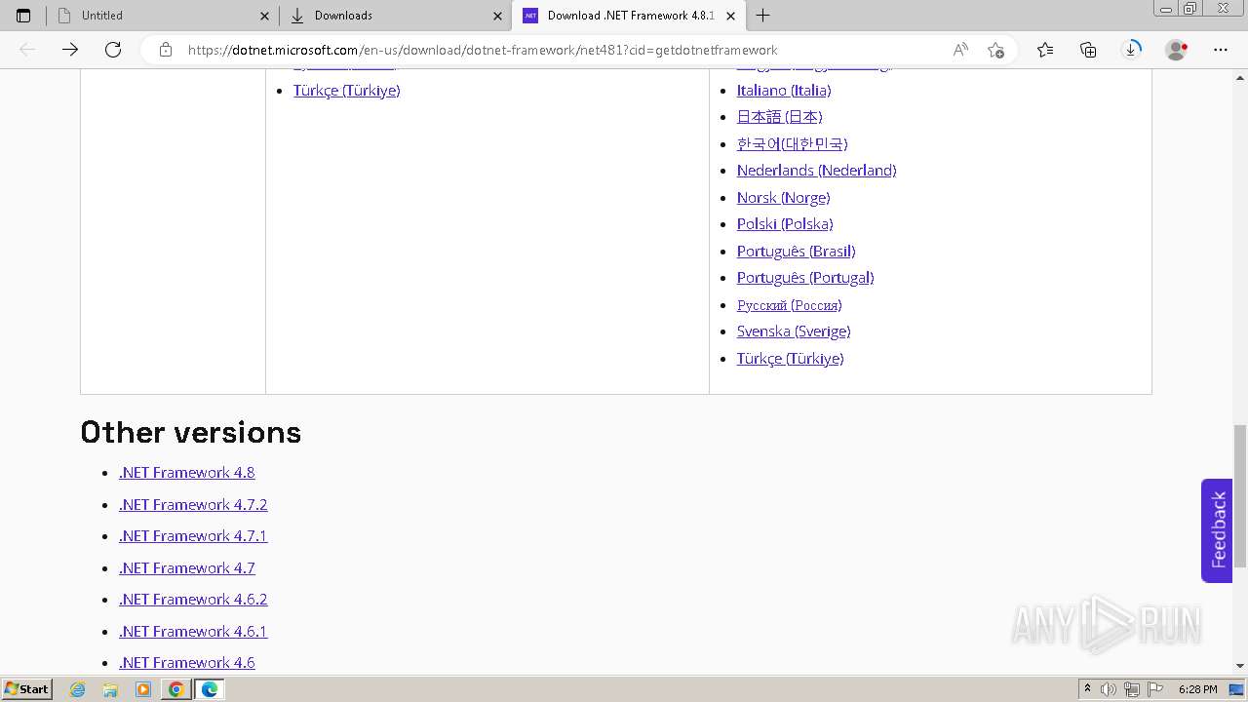
Task: Open the Collections panel
Action: (x=1088, y=50)
